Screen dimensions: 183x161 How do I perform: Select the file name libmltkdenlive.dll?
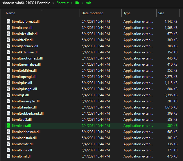click(x=25, y=52)
